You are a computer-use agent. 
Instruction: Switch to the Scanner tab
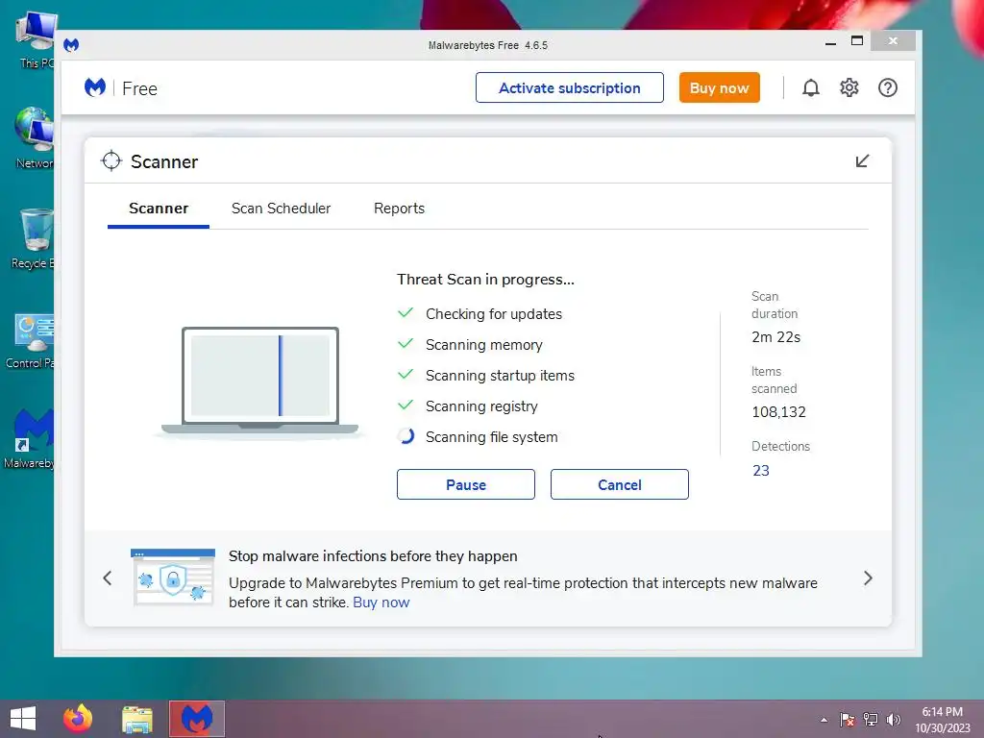pyautogui.click(x=159, y=209)
